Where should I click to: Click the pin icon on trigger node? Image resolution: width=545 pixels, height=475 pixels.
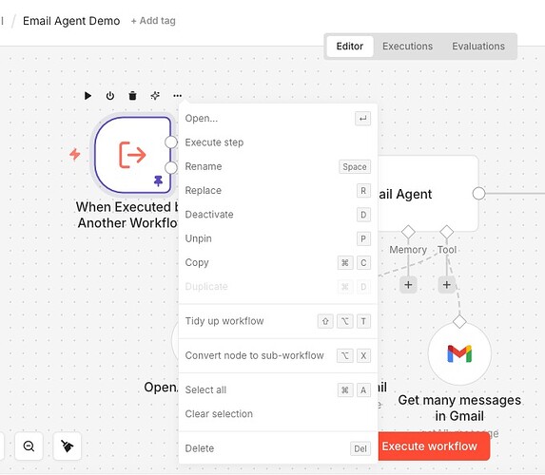tap(158, 180)
